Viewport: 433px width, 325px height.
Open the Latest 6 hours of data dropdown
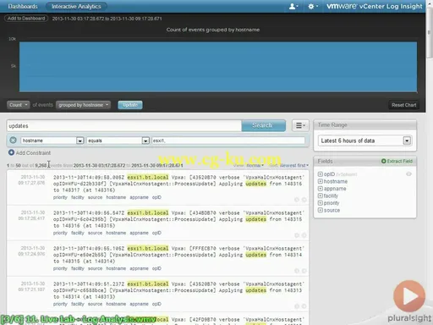click(364, 140)
